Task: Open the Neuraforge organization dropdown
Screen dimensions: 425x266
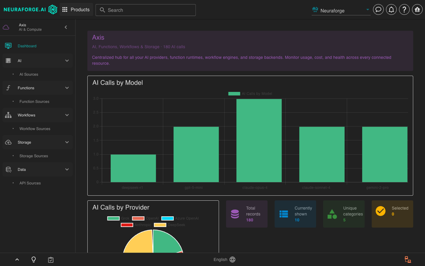Action: pyautogui.click(x=341, y=10)
